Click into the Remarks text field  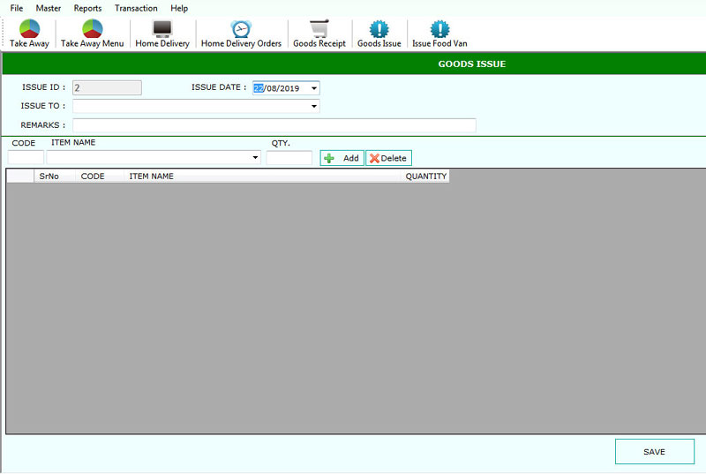274,125
